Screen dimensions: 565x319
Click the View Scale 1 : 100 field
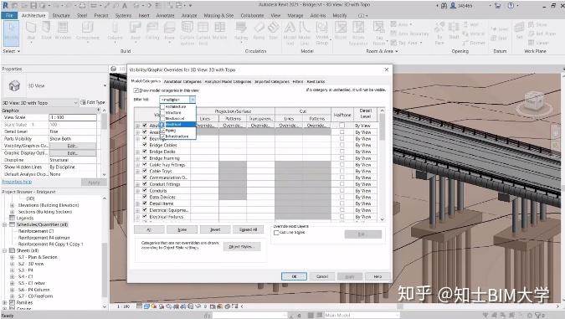(x=73, y=117)
